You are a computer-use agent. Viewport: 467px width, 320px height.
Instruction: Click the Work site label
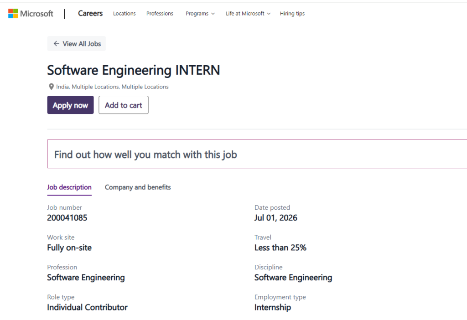coord(61,237)
